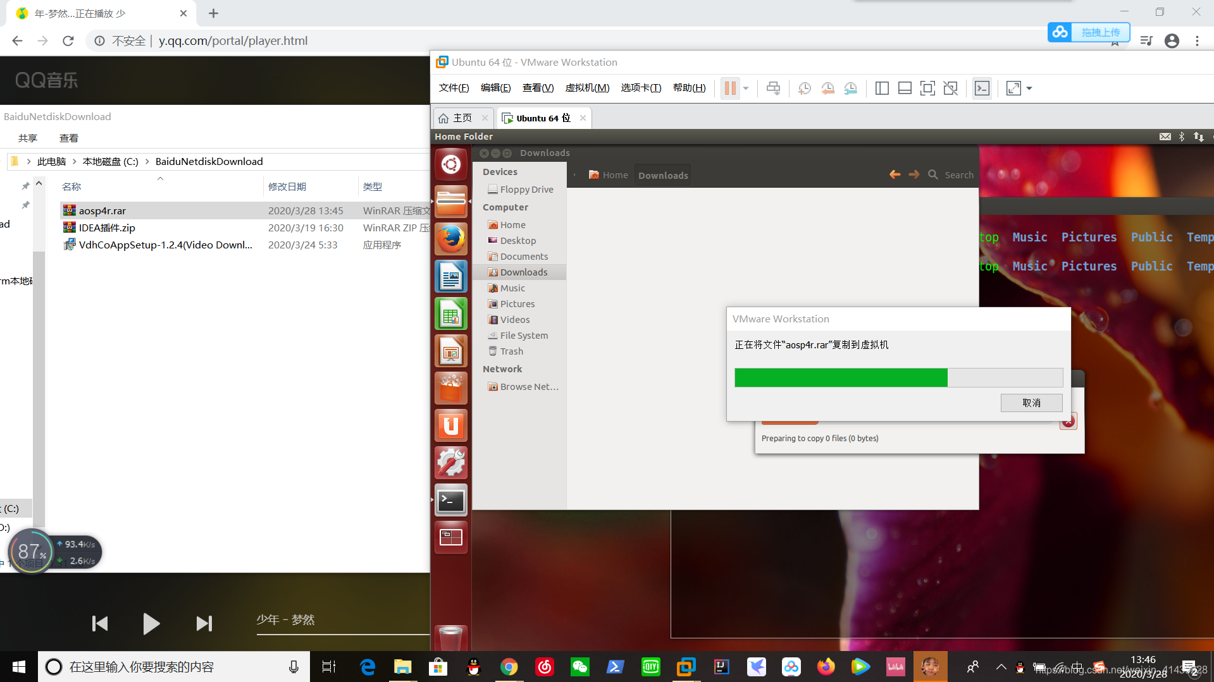This screenshot has height=682, width=1214.
Task: Open System Settings wrench launcher icon
Action: point(451,463)
